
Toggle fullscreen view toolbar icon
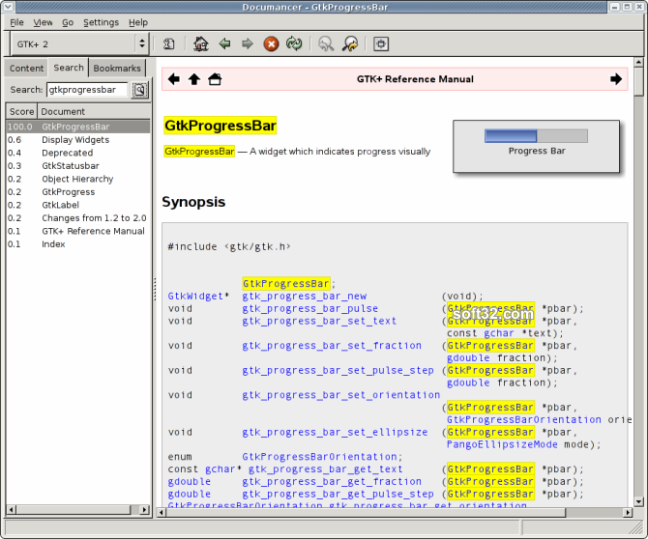coord(381,43)
